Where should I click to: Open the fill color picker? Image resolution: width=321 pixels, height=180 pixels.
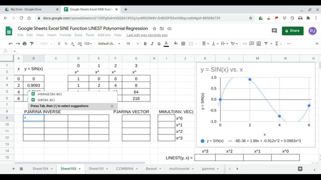point(176,43)
